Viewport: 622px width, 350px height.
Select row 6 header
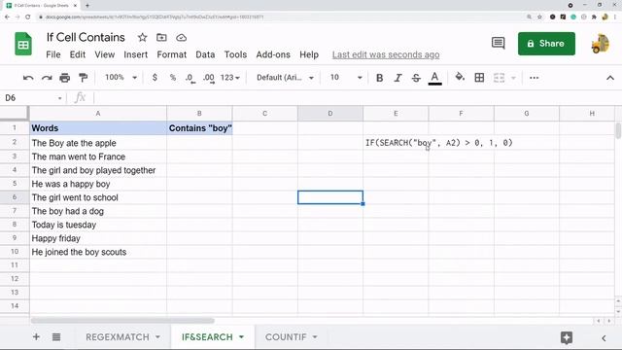pos(15,197)
